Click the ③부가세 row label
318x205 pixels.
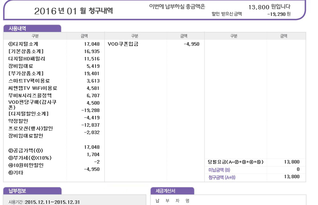30,158
